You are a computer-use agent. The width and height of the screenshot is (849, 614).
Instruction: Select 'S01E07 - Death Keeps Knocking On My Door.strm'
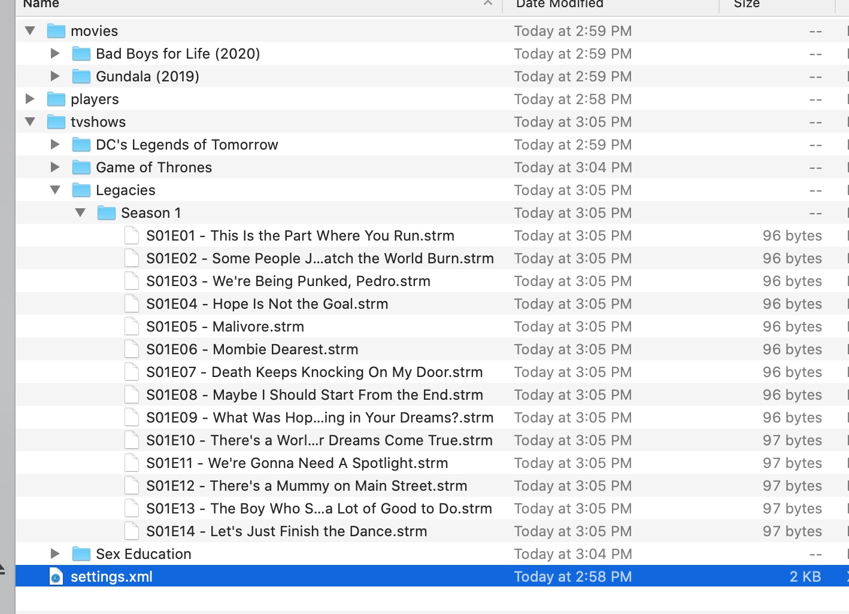(314, 372)
